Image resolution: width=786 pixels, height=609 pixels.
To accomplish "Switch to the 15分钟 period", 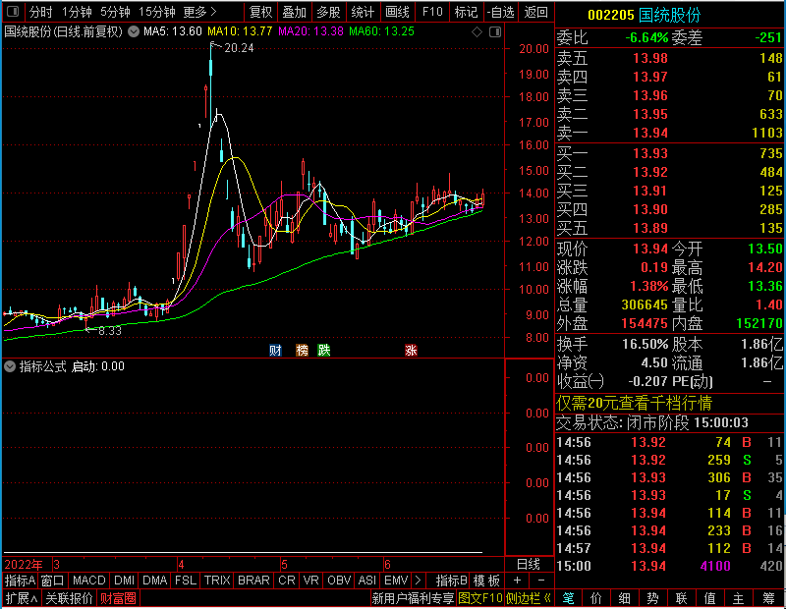I will point(156,12).
